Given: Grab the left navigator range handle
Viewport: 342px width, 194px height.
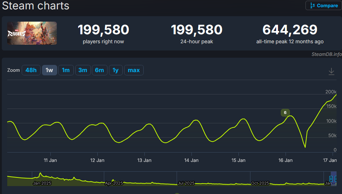Looking at the screenshot, I should tap(331, 178).
